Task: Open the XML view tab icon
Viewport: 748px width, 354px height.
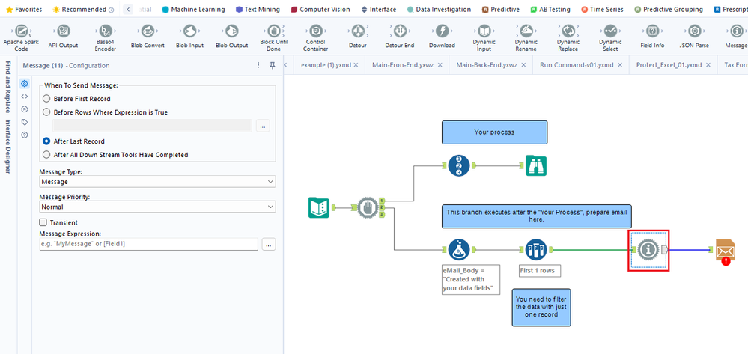Action: tap(25, 97)
